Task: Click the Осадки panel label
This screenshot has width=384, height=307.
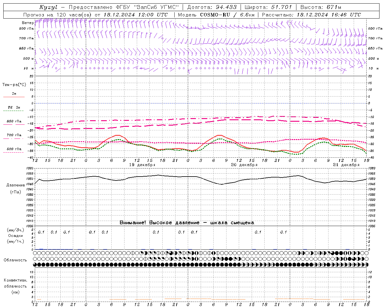Action: point(16,236)
